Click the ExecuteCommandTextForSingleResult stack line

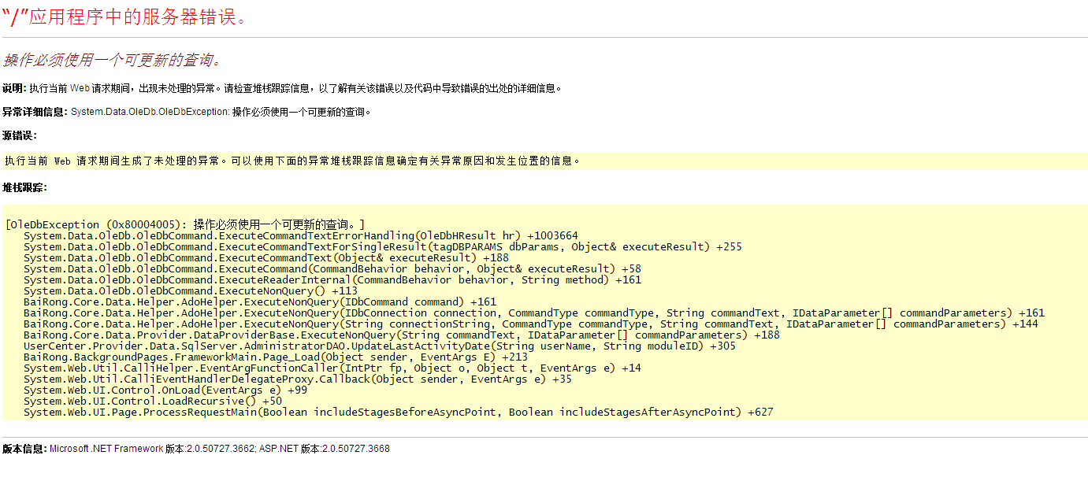click(383, 246)
